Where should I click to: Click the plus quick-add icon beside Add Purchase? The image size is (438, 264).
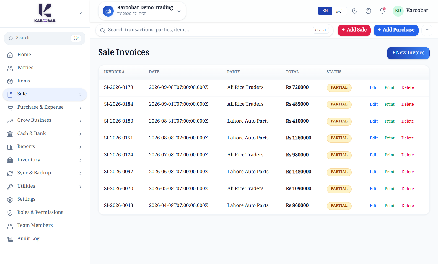pyautogui.click(x=427, y=30)
